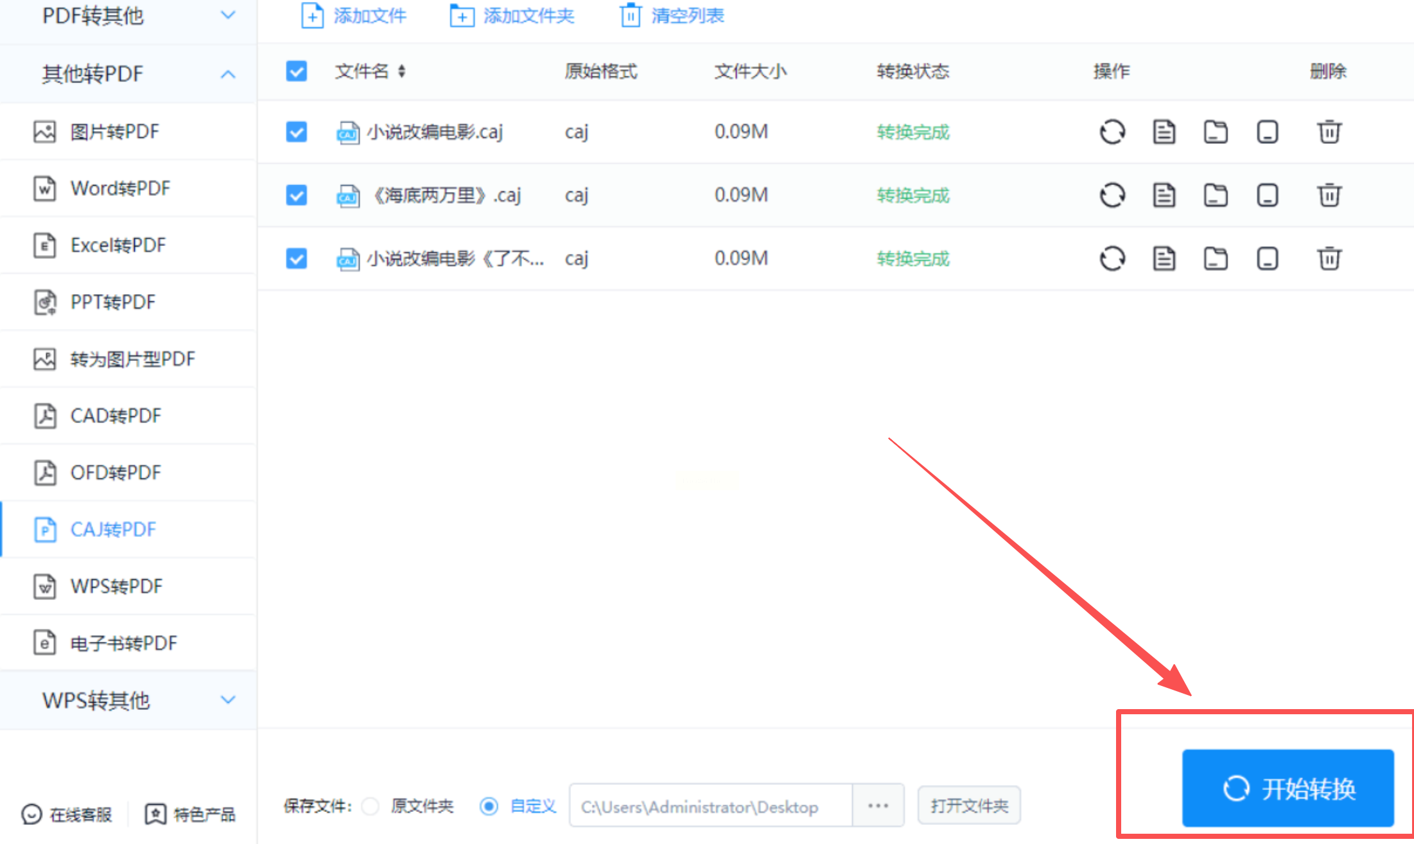Uncheck the select-all header checkbox
Screen dimensions: 1414x844
coord(296,71)
